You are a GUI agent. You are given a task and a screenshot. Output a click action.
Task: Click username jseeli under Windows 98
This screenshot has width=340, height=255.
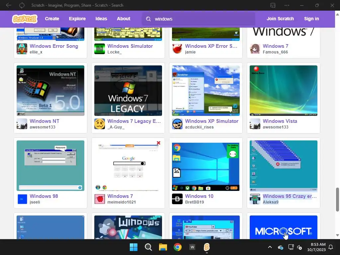pos(35,202)
